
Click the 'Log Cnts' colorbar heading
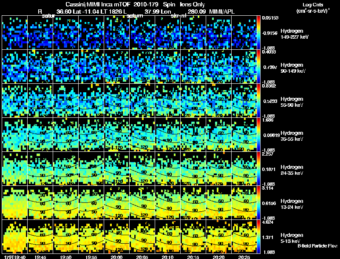coord(313,5)
